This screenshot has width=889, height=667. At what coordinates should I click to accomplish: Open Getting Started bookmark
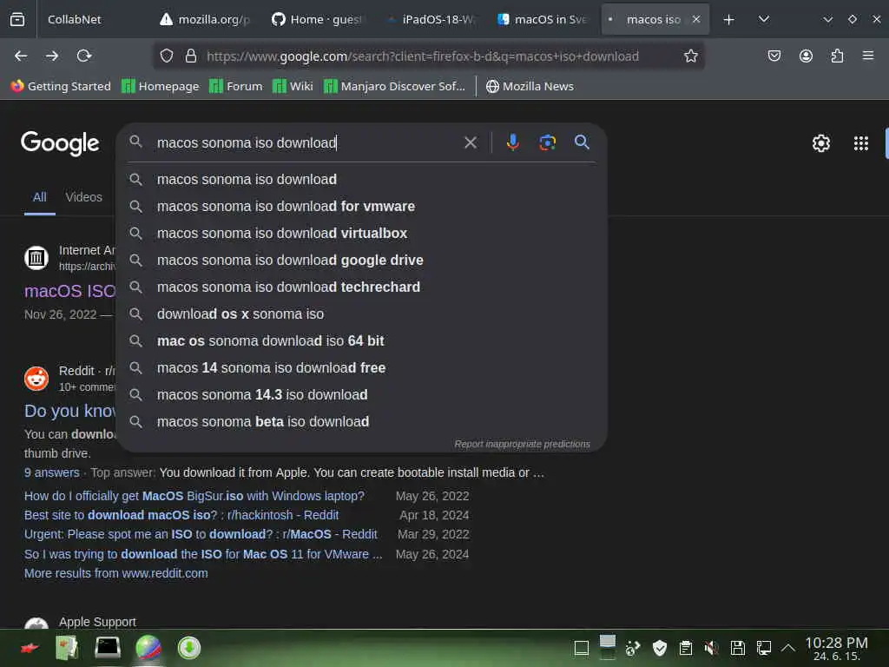(61, 86)
